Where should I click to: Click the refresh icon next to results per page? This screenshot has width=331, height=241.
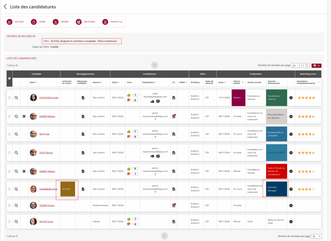(x=307, y=65)
